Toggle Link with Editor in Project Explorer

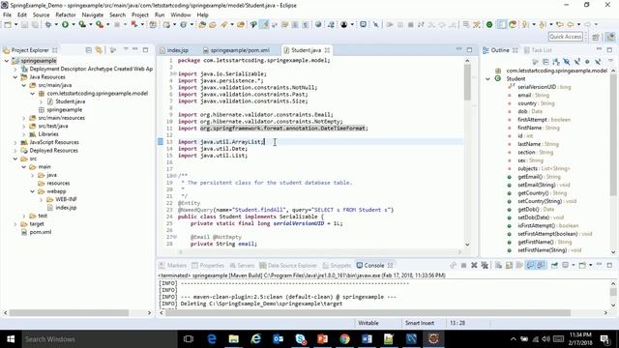[99, 50]
